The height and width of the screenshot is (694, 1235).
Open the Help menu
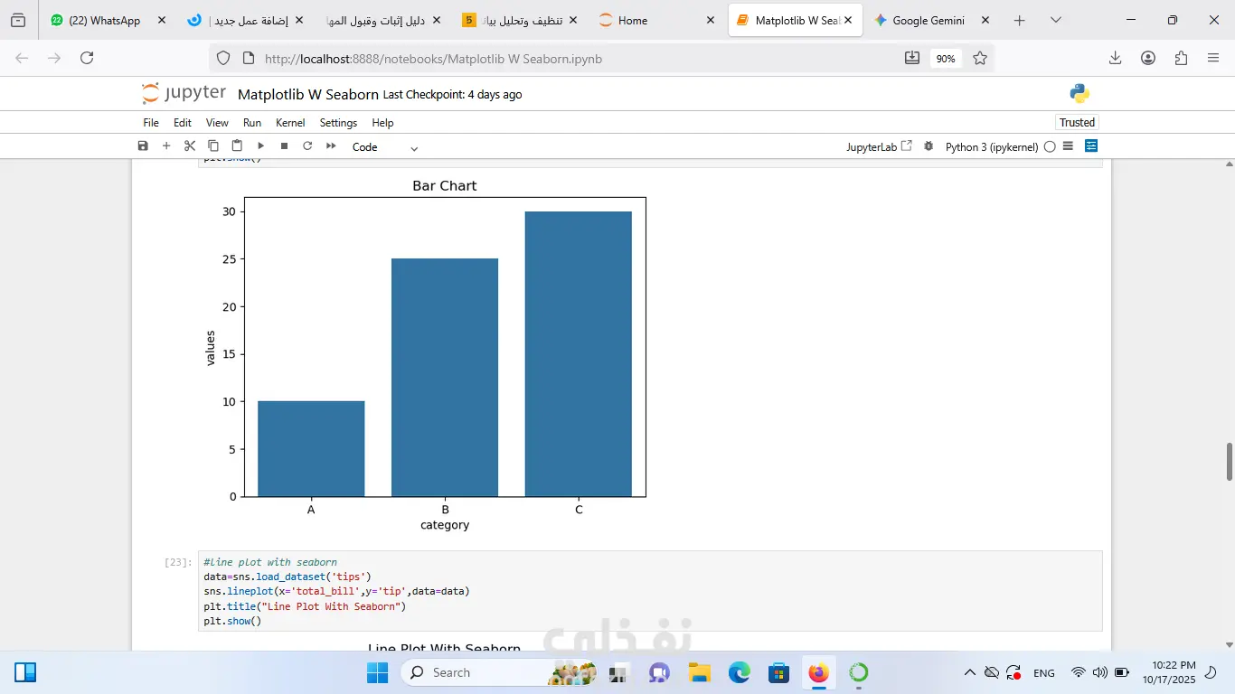[382, 123]
